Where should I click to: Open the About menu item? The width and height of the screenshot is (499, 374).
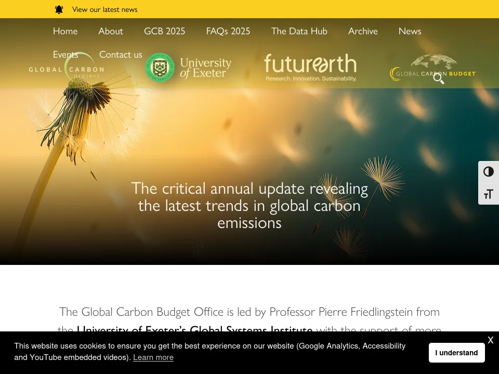click(x=110, y=31)
